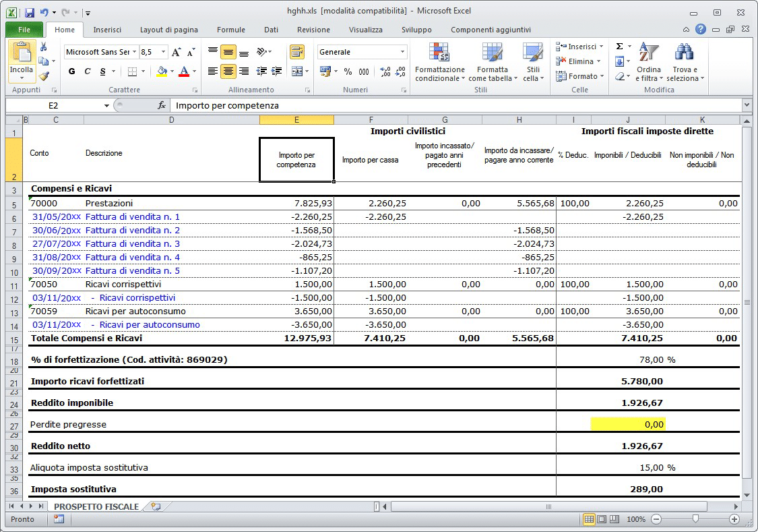Open the font name dropdown

tap(134, 52)
